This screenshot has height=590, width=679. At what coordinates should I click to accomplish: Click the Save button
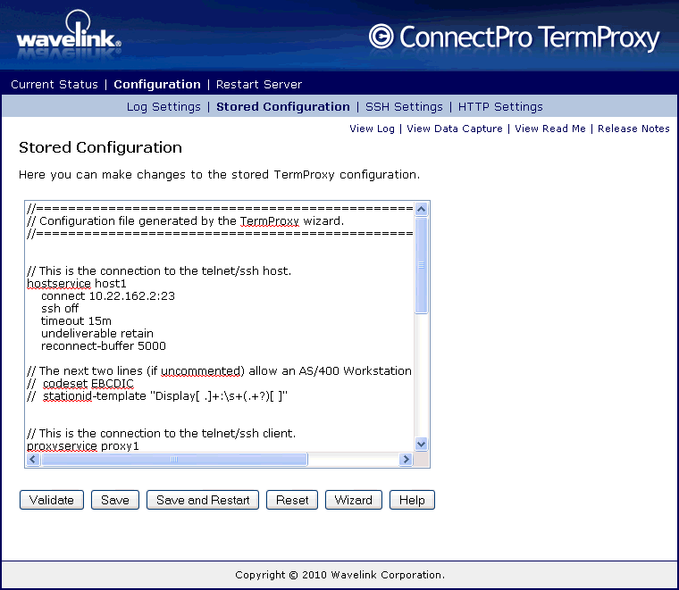click(115, 500)
